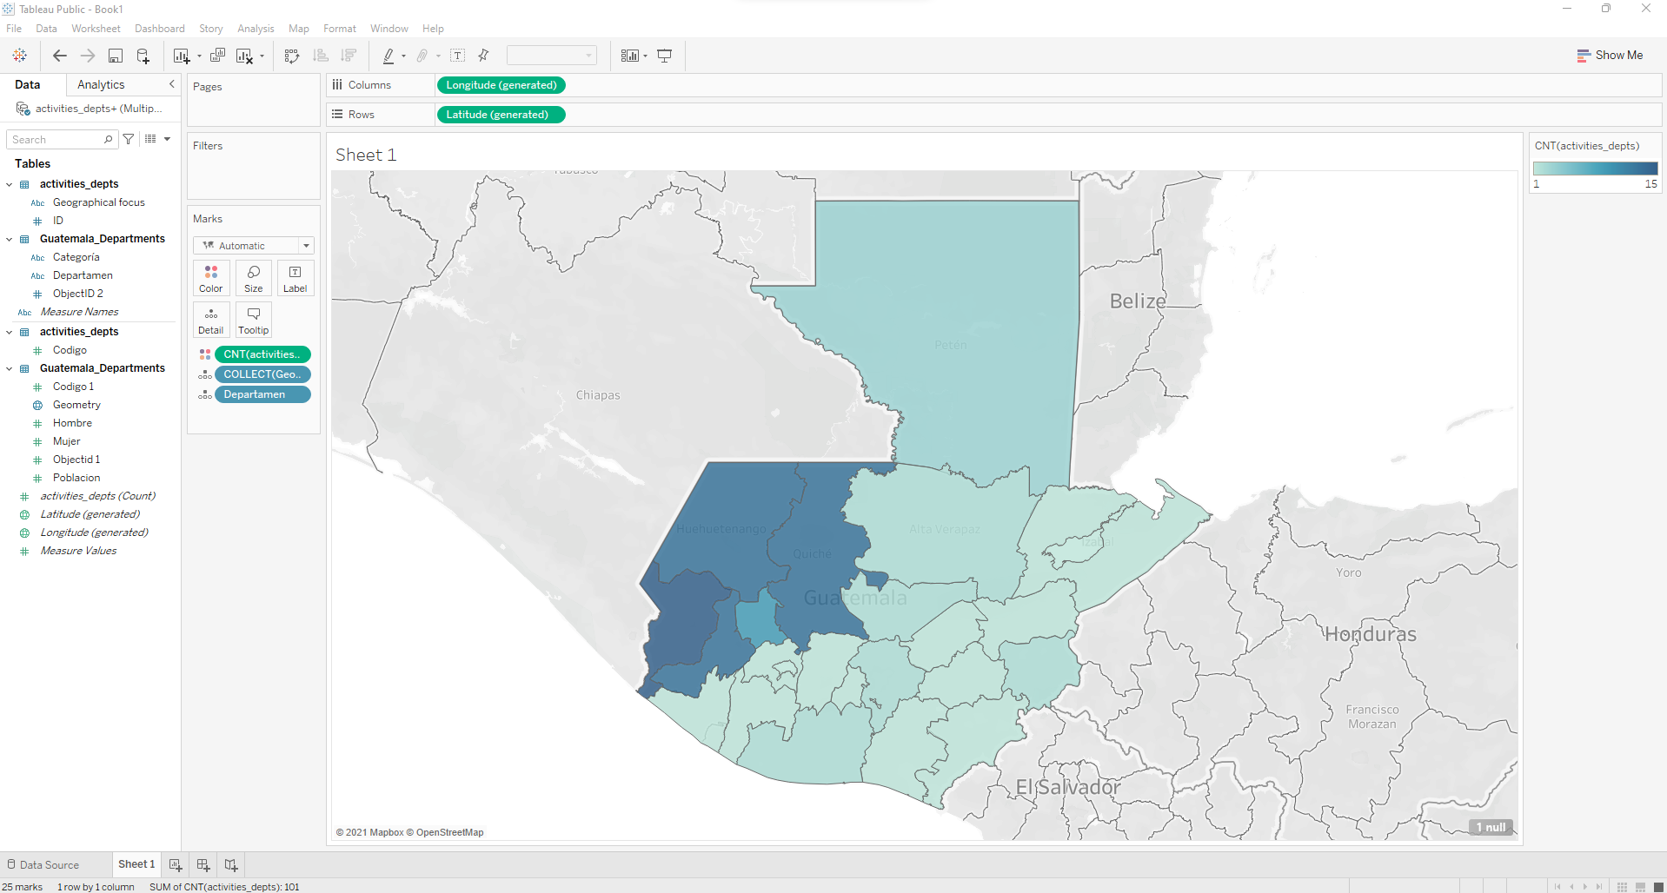Toggle Show Mark Labels in the toolbar

click(458, 55)
